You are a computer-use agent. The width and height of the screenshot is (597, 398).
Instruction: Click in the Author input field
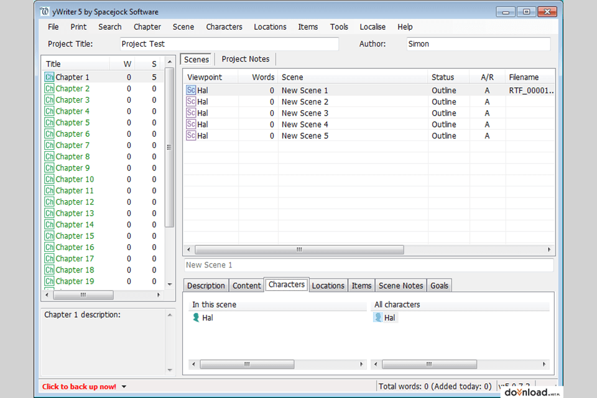click(x=478, y=44)
